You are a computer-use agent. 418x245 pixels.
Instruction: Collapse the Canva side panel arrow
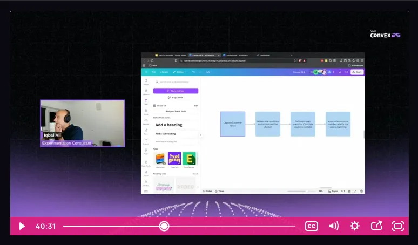(200, 135)
